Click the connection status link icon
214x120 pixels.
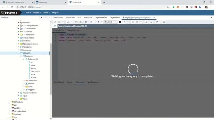(x=55, y=26)
